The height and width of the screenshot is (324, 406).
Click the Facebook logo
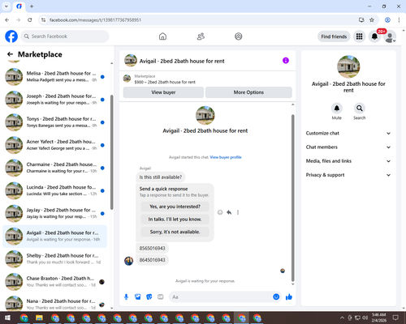point(11,36)
